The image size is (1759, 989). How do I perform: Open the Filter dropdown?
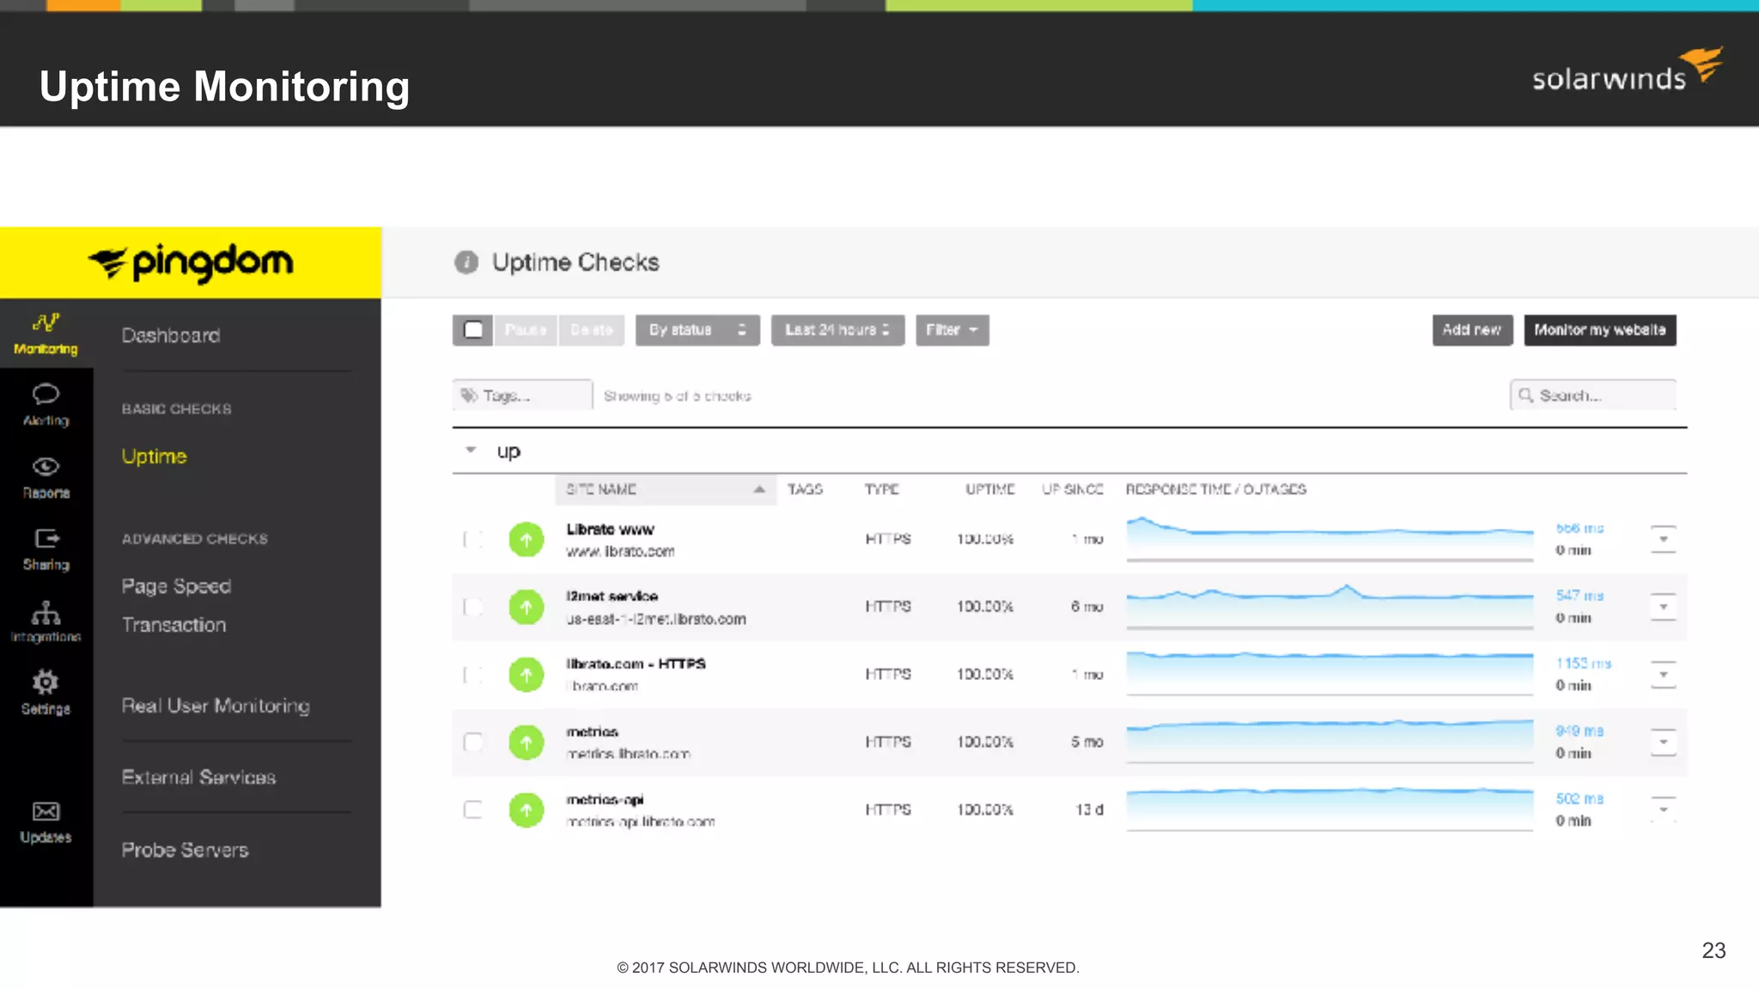(952, 330)
